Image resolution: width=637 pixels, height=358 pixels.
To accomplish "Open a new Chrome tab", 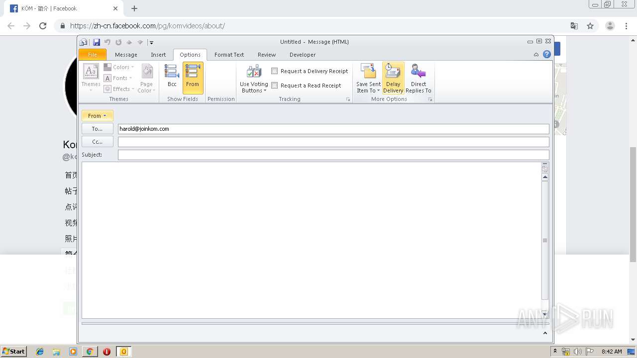I will pos(134,8).
